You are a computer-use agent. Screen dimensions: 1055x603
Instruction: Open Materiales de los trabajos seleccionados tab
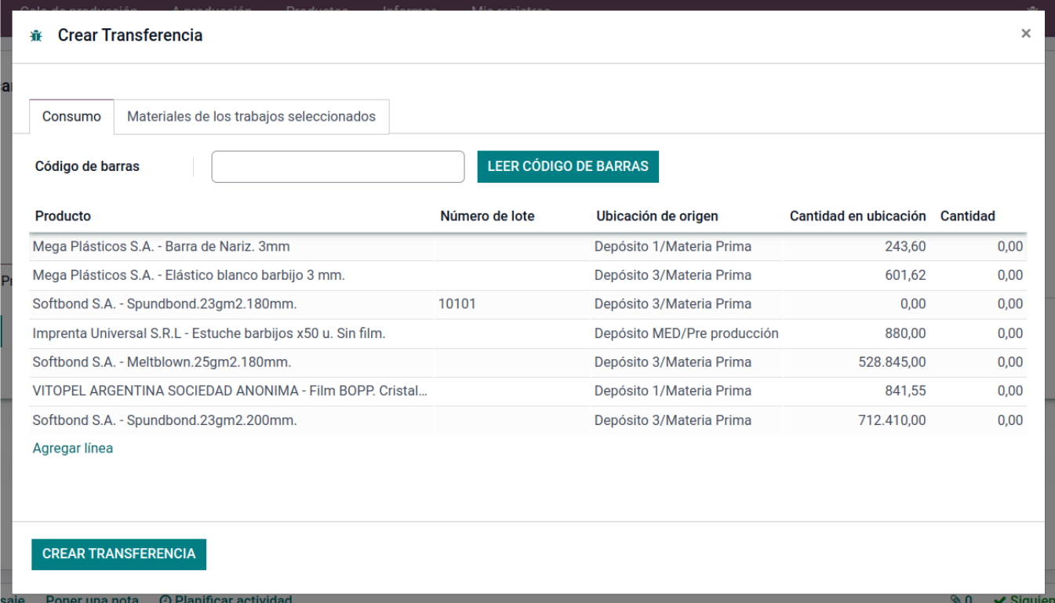coord(251,117)
